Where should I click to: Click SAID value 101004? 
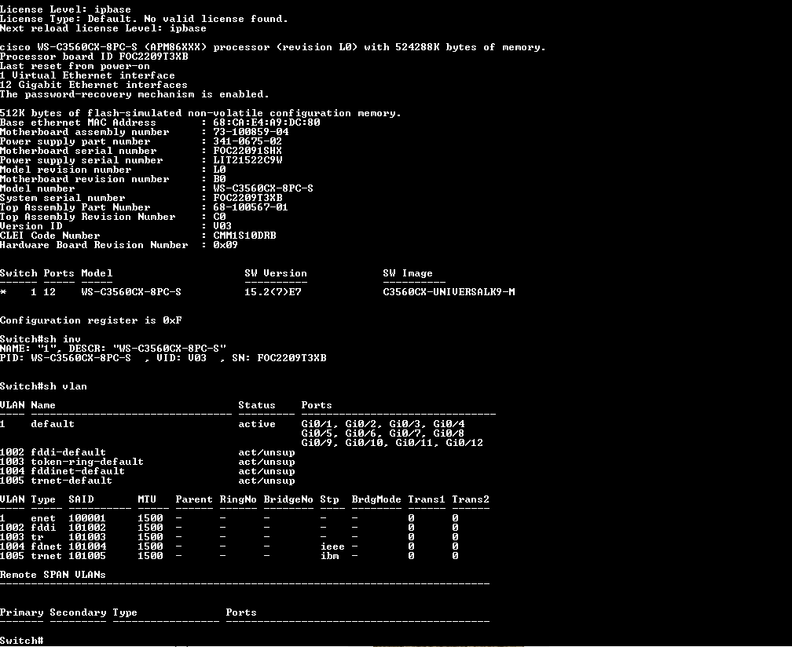coord(87,546)
